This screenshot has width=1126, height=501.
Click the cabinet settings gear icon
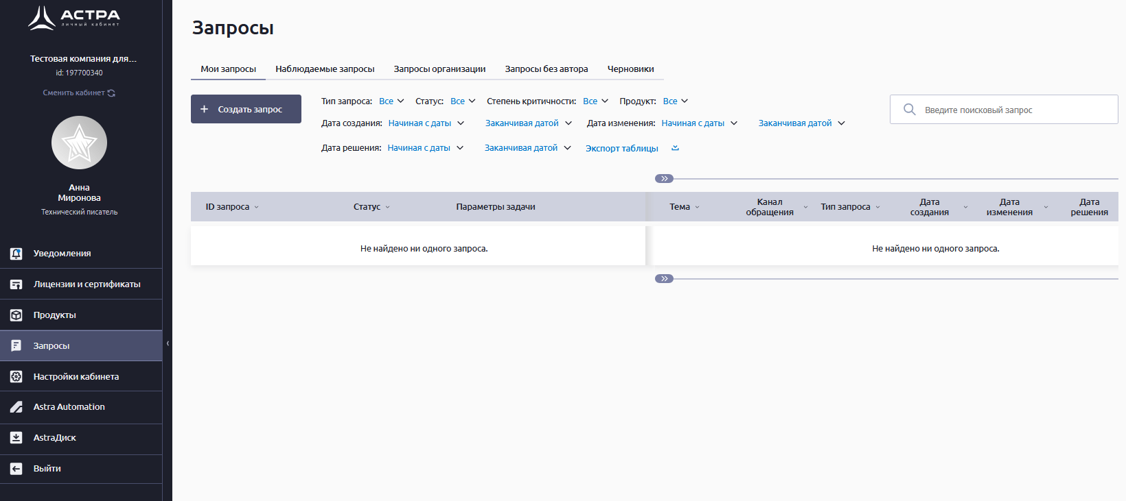tap(16, 376)
